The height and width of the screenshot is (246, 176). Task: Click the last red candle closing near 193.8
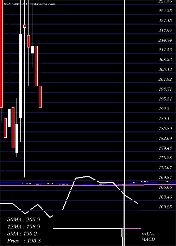(40, 97)
